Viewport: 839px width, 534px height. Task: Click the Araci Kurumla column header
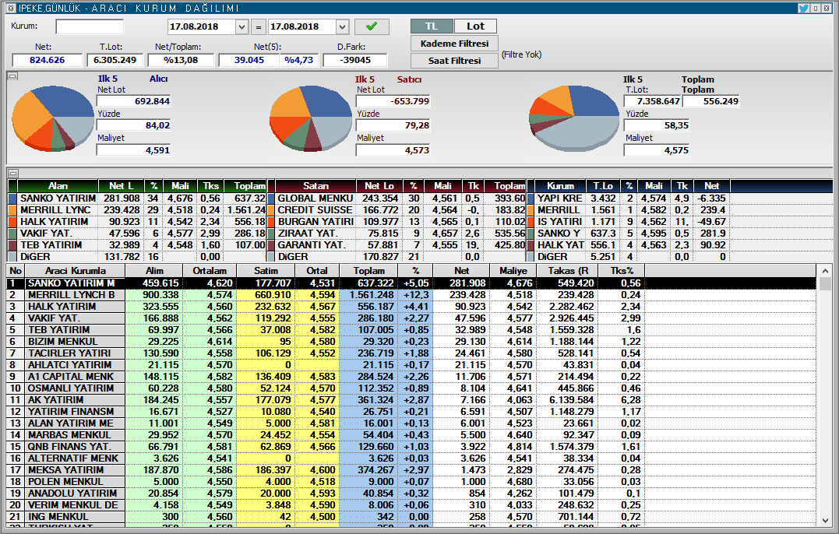[75, 271]
